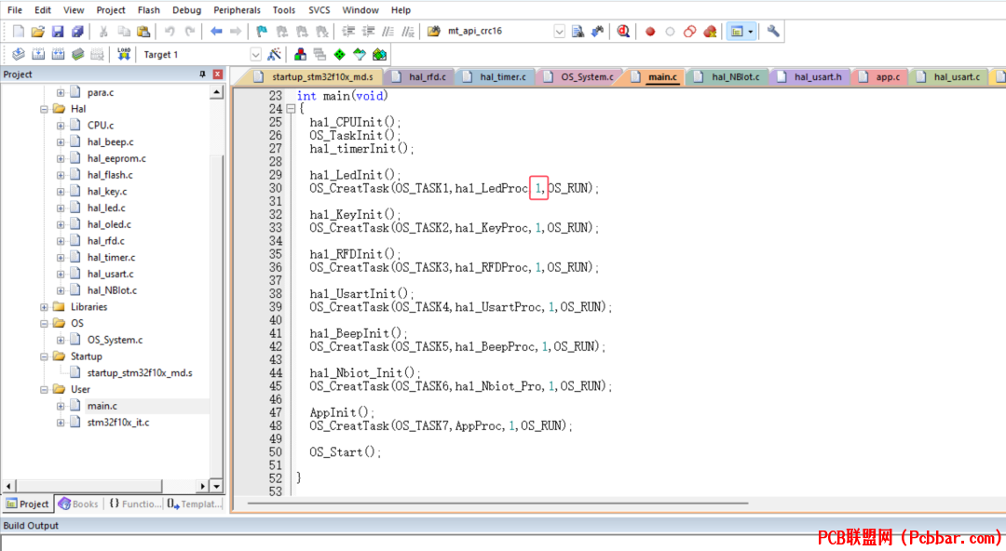
Task: Click the Batch Build layered icon
Action: (78, 55)
